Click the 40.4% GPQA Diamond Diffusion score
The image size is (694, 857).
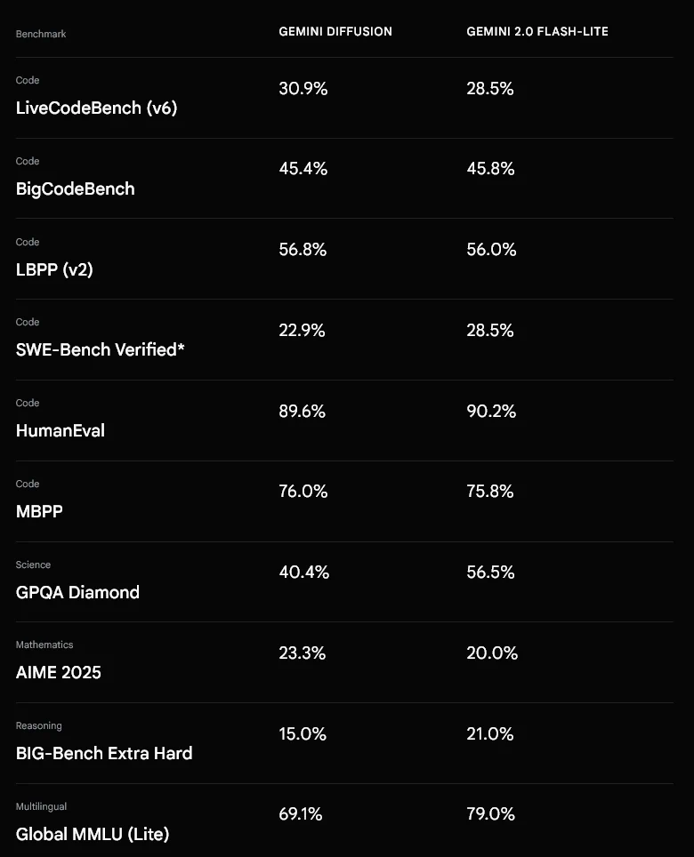(x=304, y=573)
